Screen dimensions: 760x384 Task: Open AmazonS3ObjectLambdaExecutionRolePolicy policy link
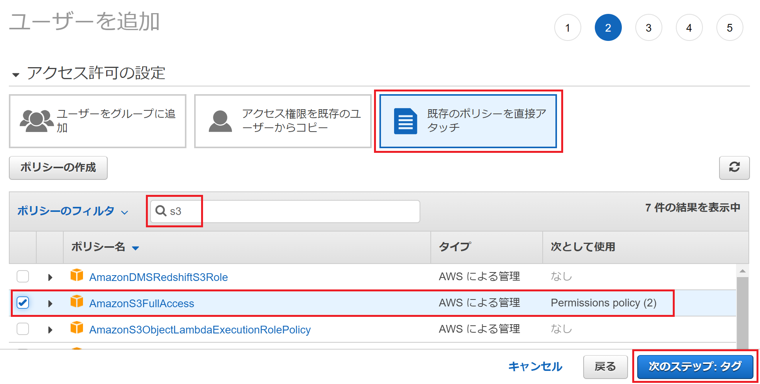pyautogui.click(x=200, y=330)
